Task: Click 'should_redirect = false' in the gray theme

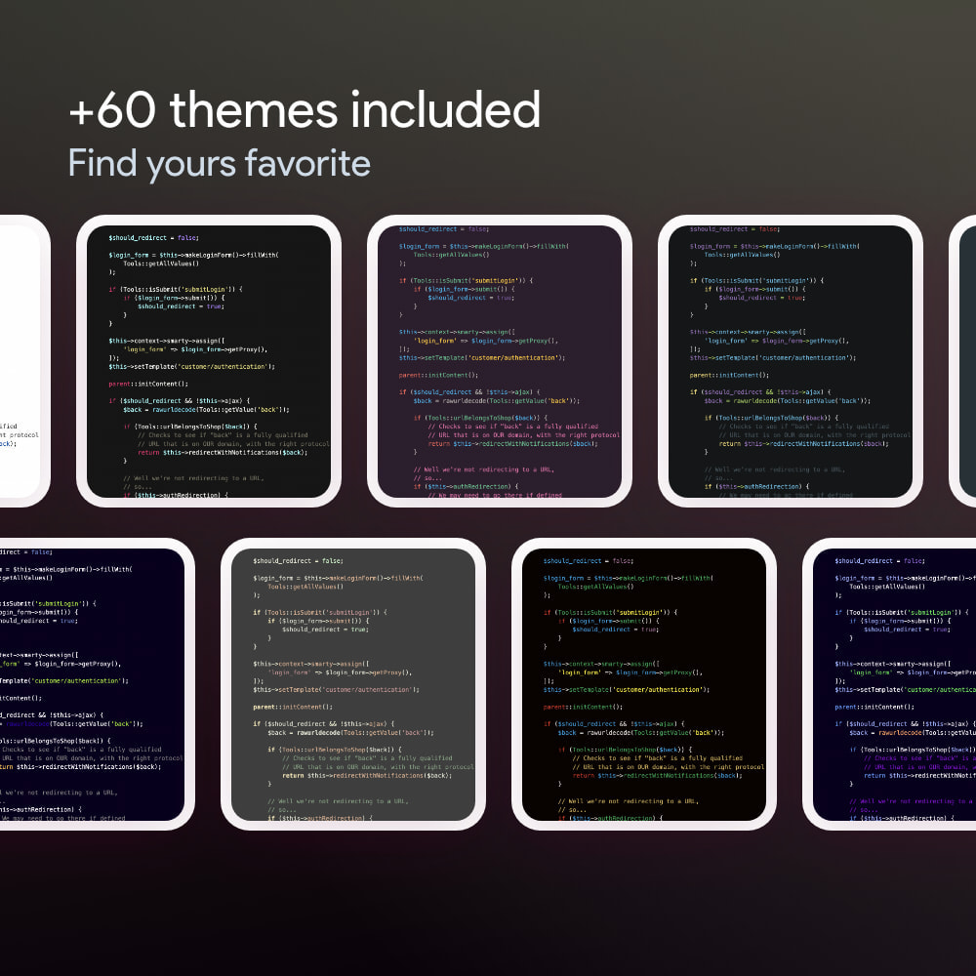Action: click(x=296, y=560)
